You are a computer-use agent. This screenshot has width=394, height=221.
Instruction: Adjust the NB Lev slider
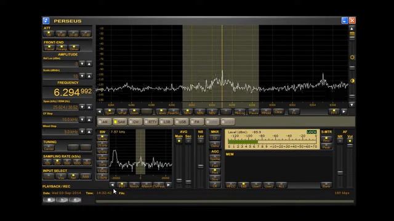(x=201, y=166)
